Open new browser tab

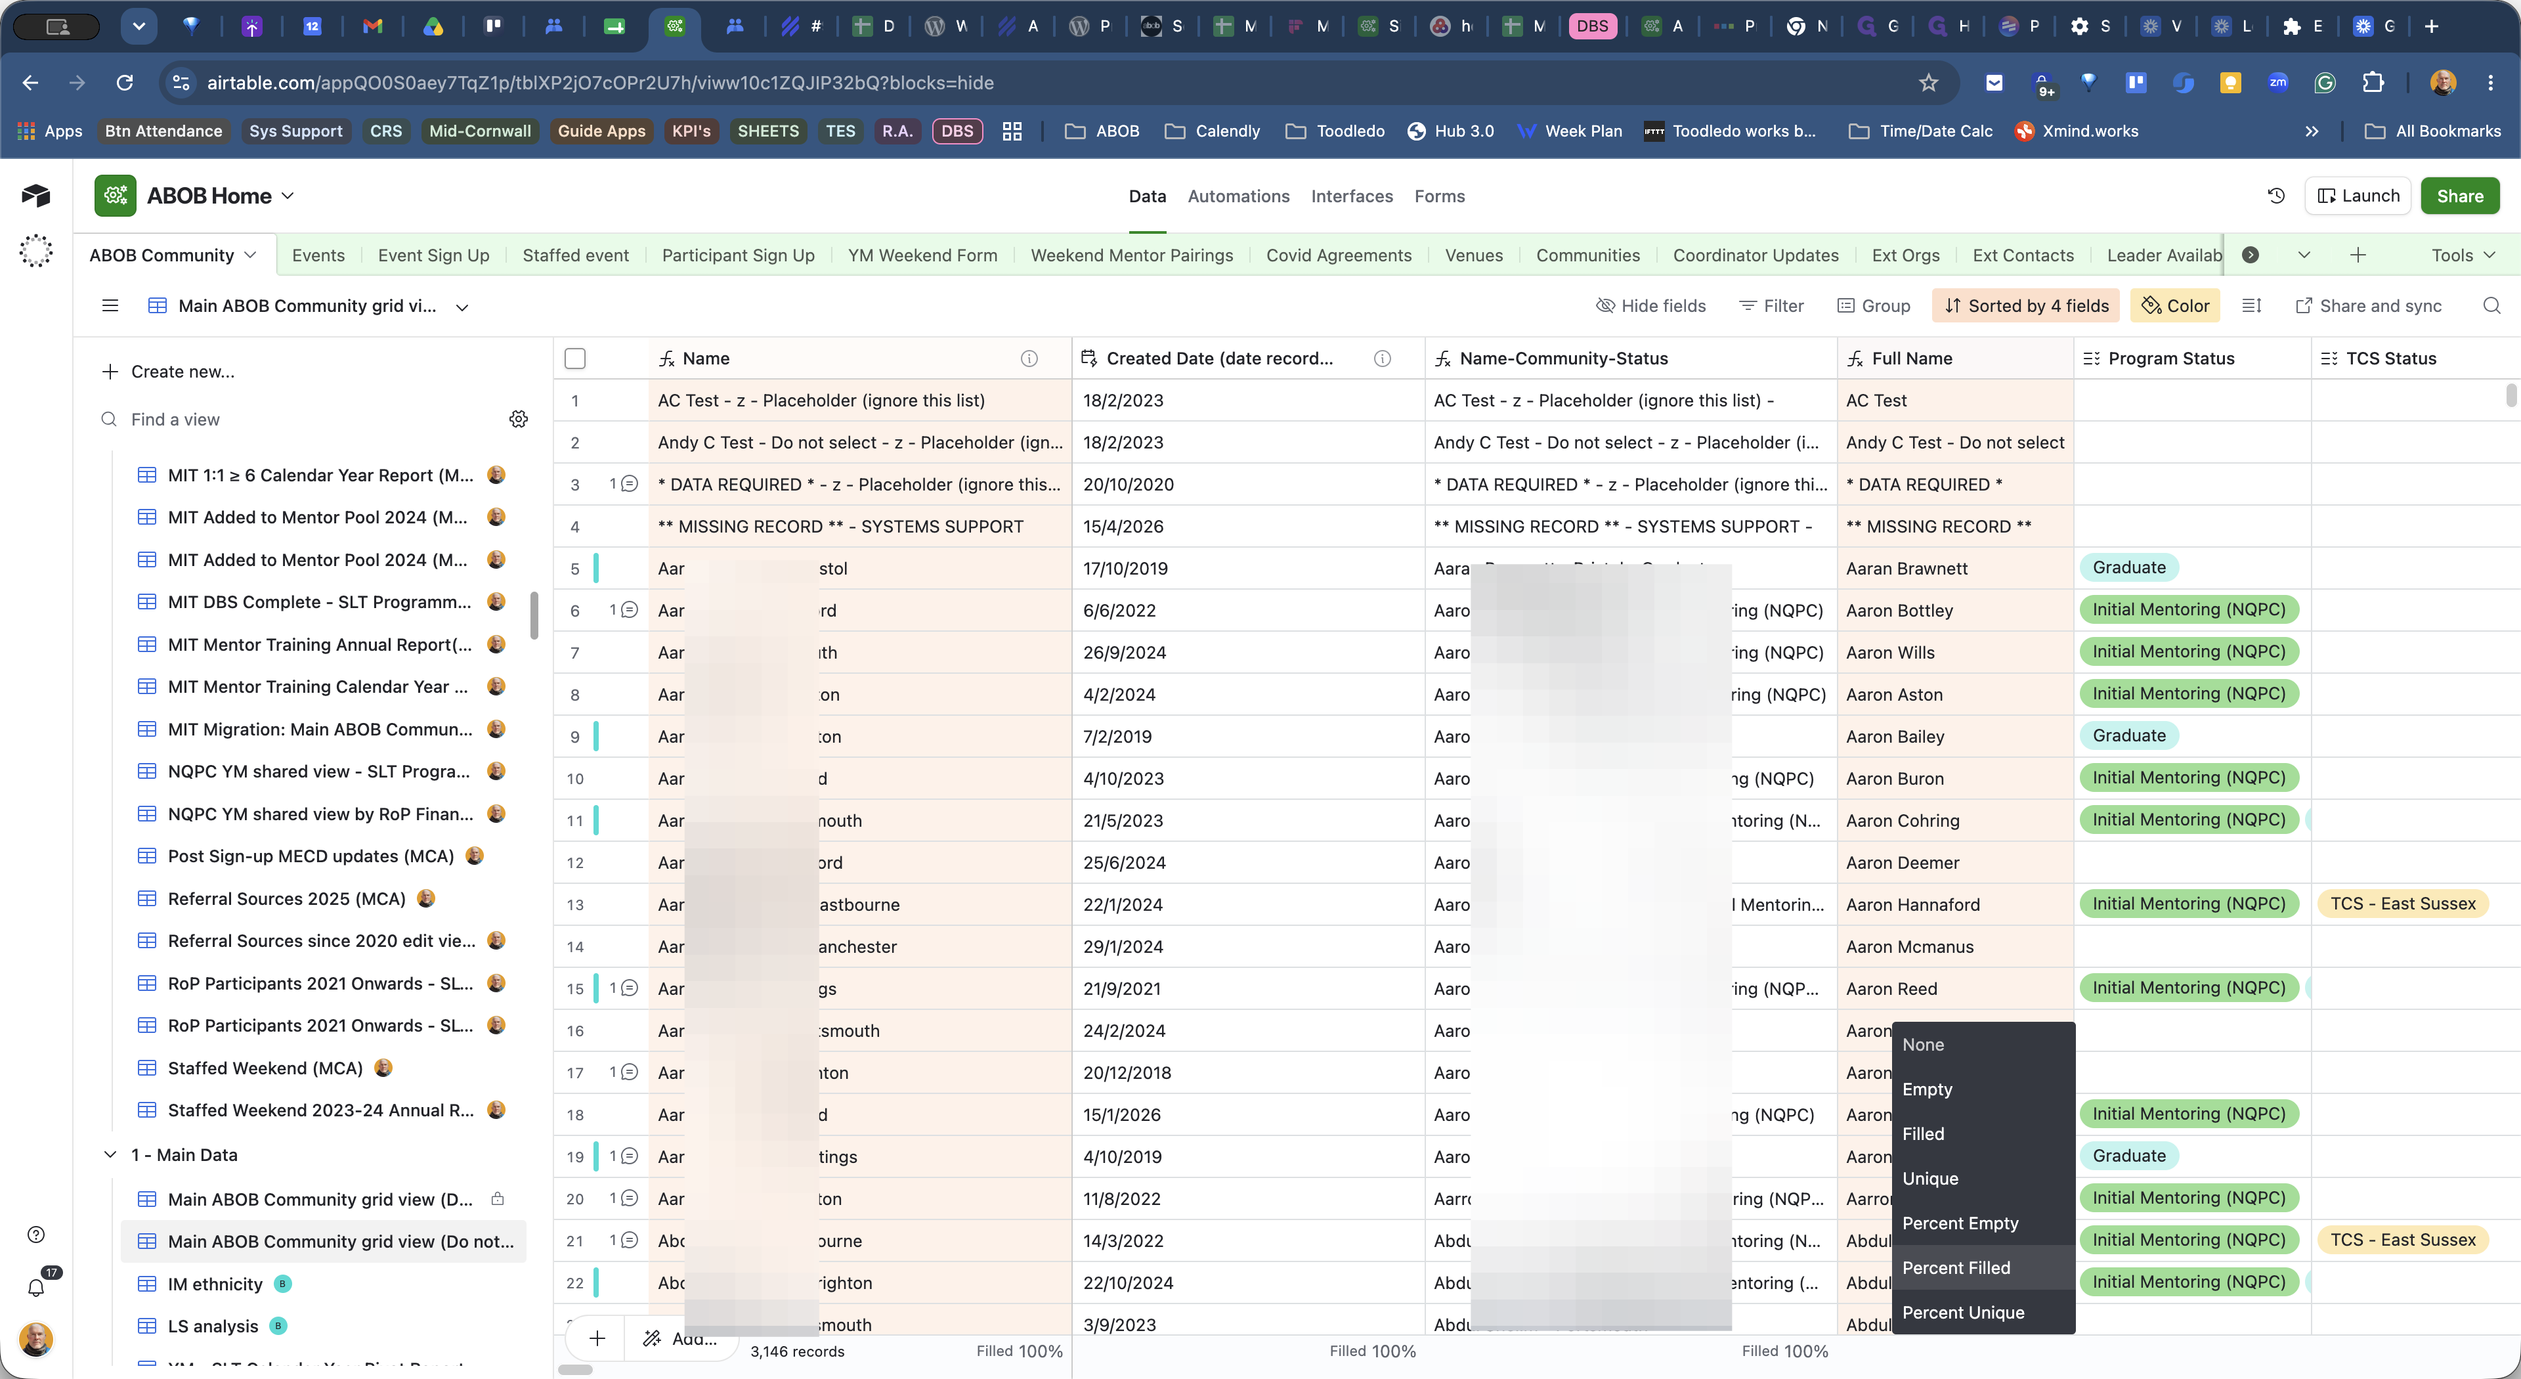[x=2431, y=26]
